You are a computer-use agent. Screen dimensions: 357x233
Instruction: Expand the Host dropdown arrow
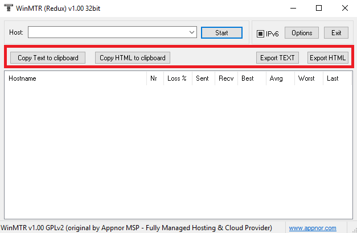pos(192,32)
